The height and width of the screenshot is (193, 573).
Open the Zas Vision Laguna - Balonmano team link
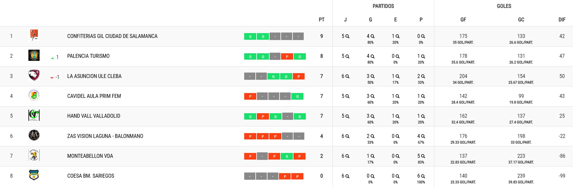[105, 136]
